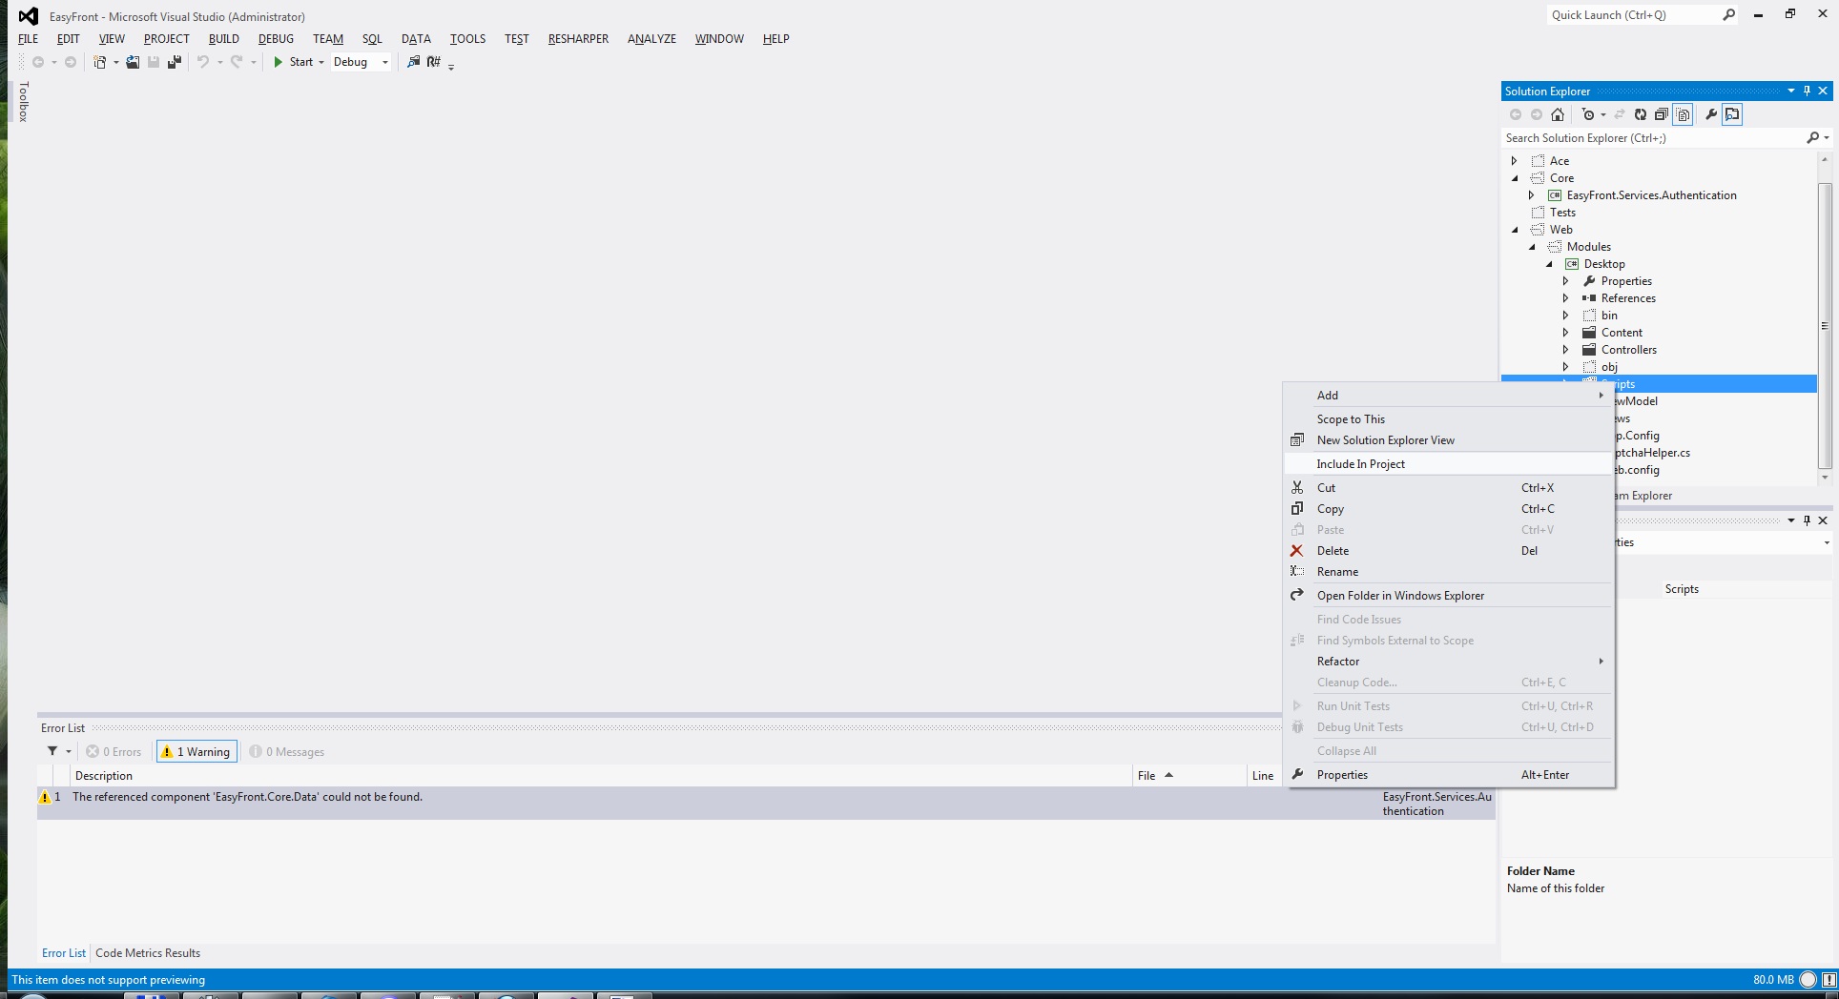The height and width of the screenshot is (999, 1839).
Task: Open the Add submenu in context menu
Action: [1448, 396]
